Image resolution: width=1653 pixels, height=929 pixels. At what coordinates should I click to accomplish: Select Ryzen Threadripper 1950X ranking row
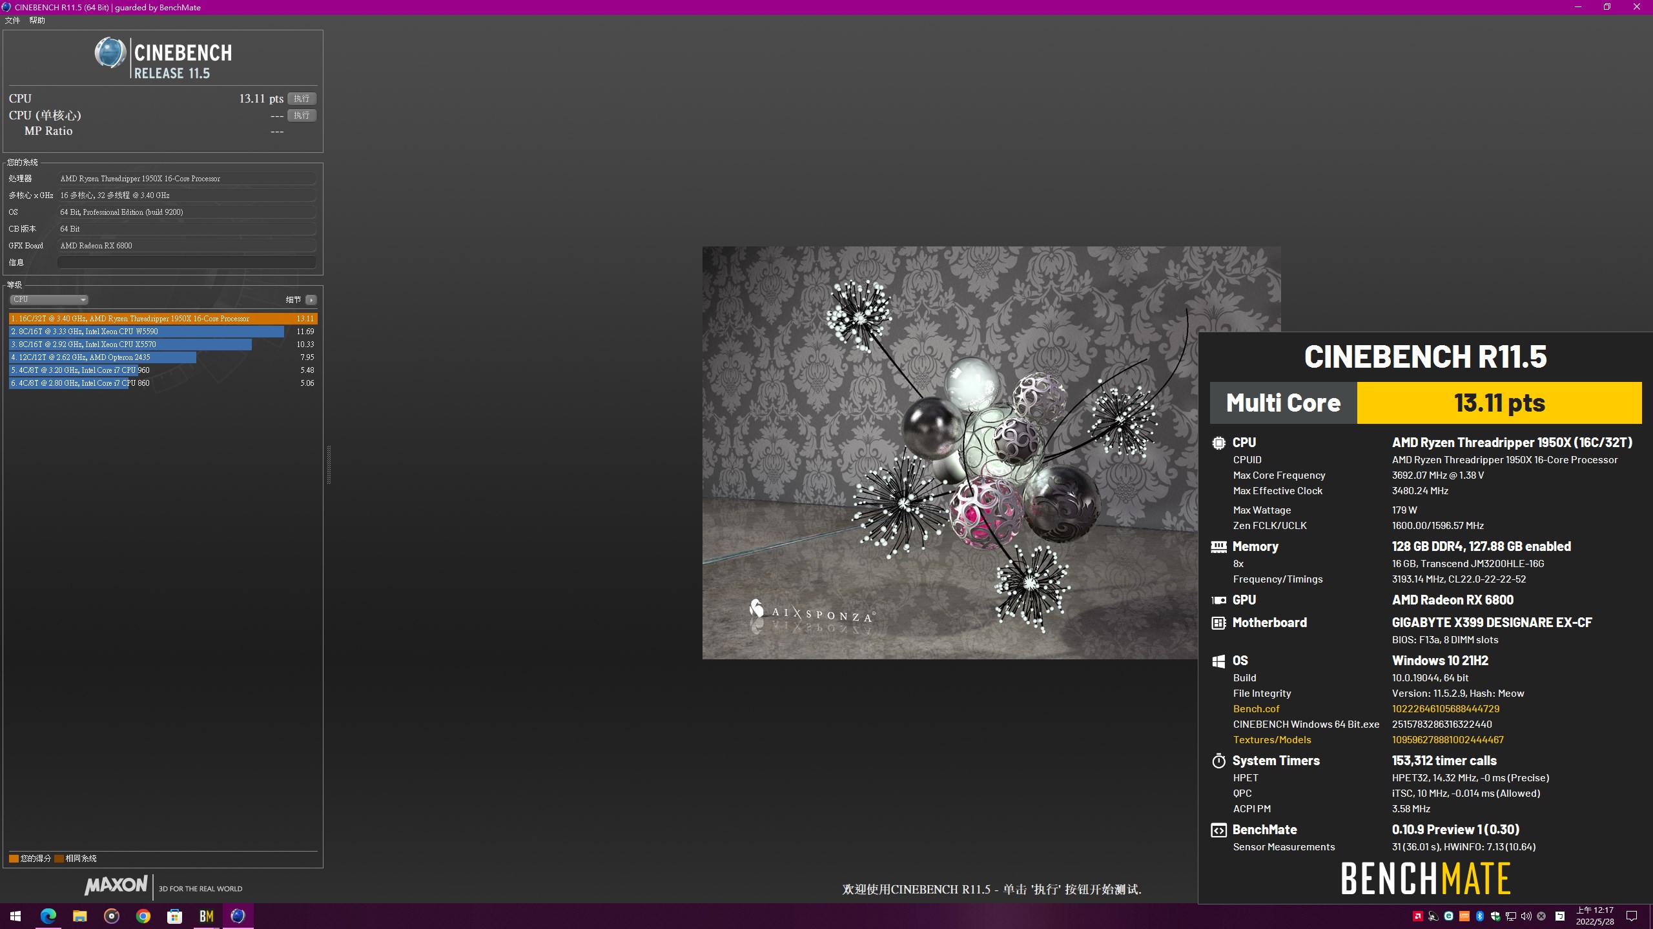click(163, 319)
